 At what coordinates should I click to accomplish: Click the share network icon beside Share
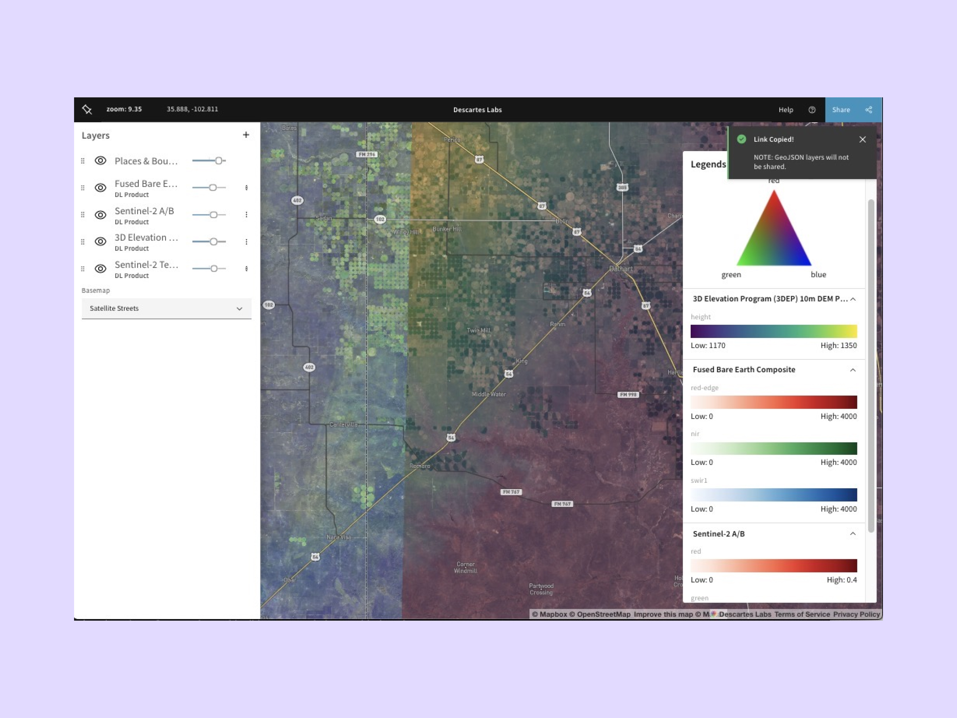[x=869, y=109]
